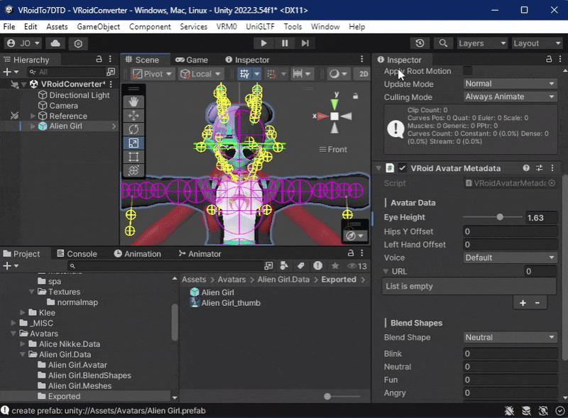
Task: Remove an entry from the URL list
Action: pos(537,303)
